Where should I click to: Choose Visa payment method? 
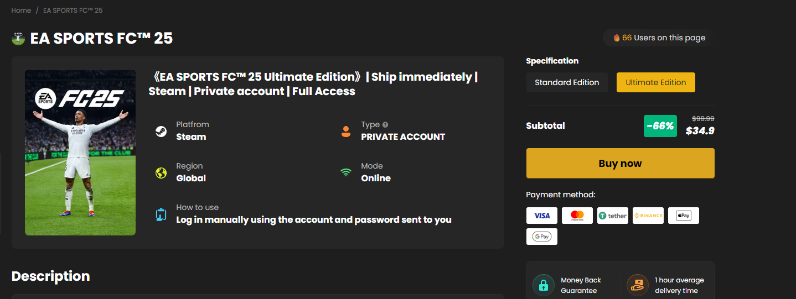pos(542,216)
